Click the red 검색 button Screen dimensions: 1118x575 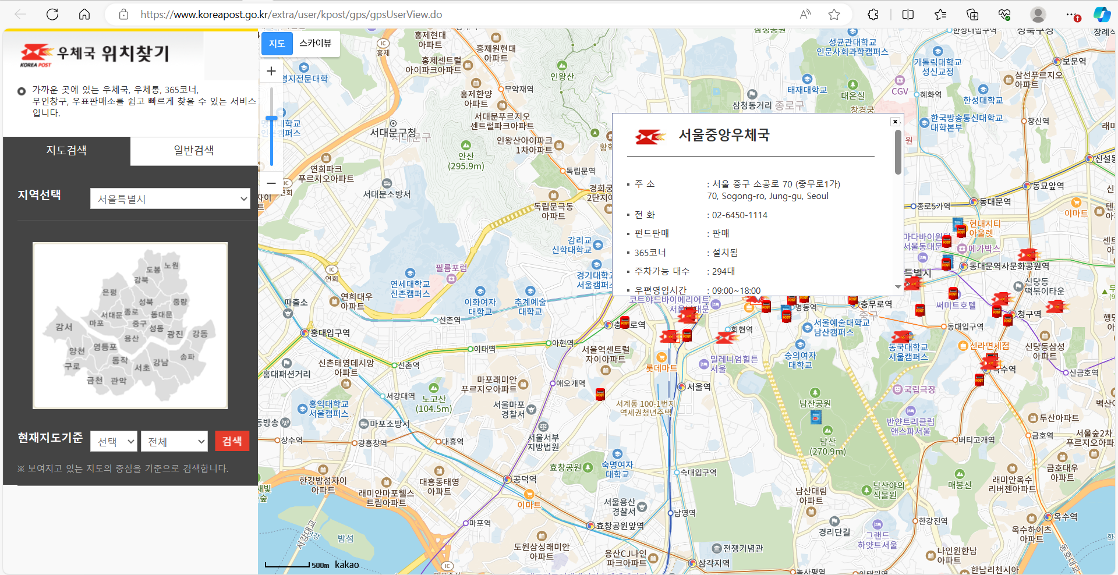pyautogui.click(x=232, y=441)
